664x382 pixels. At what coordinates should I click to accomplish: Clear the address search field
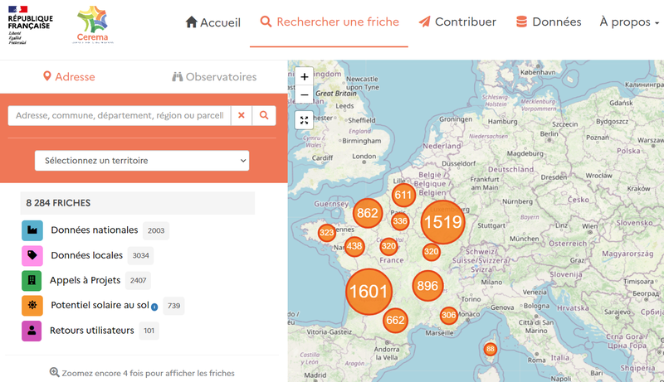241,115
